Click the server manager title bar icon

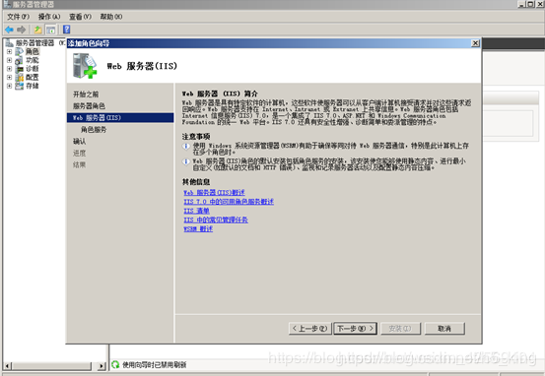click(x=7, y=4)
